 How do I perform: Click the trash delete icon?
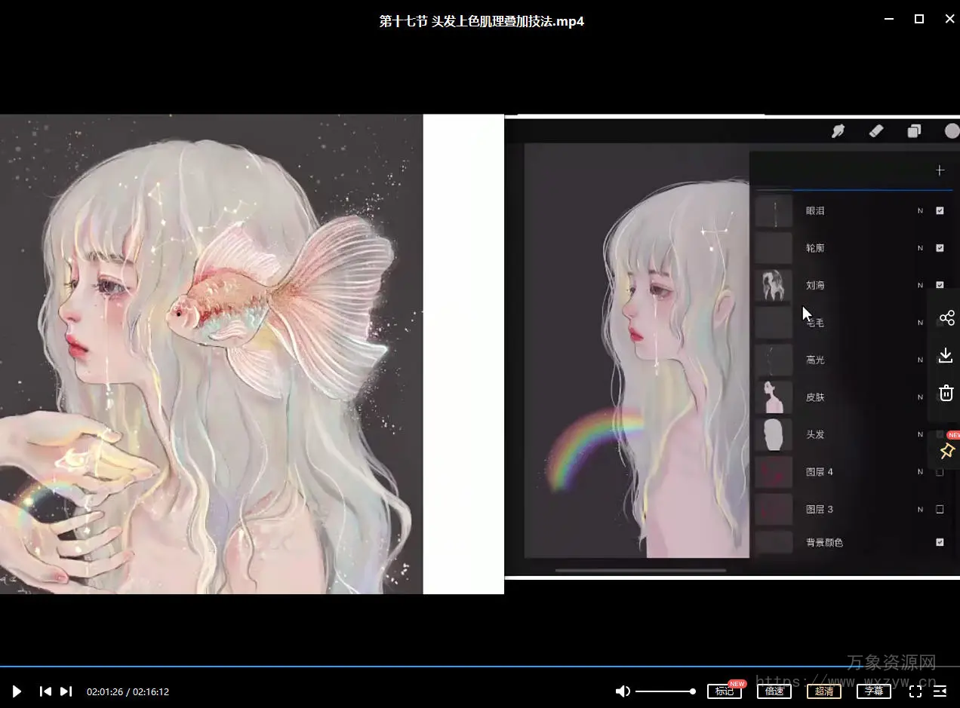pos(946,393)
